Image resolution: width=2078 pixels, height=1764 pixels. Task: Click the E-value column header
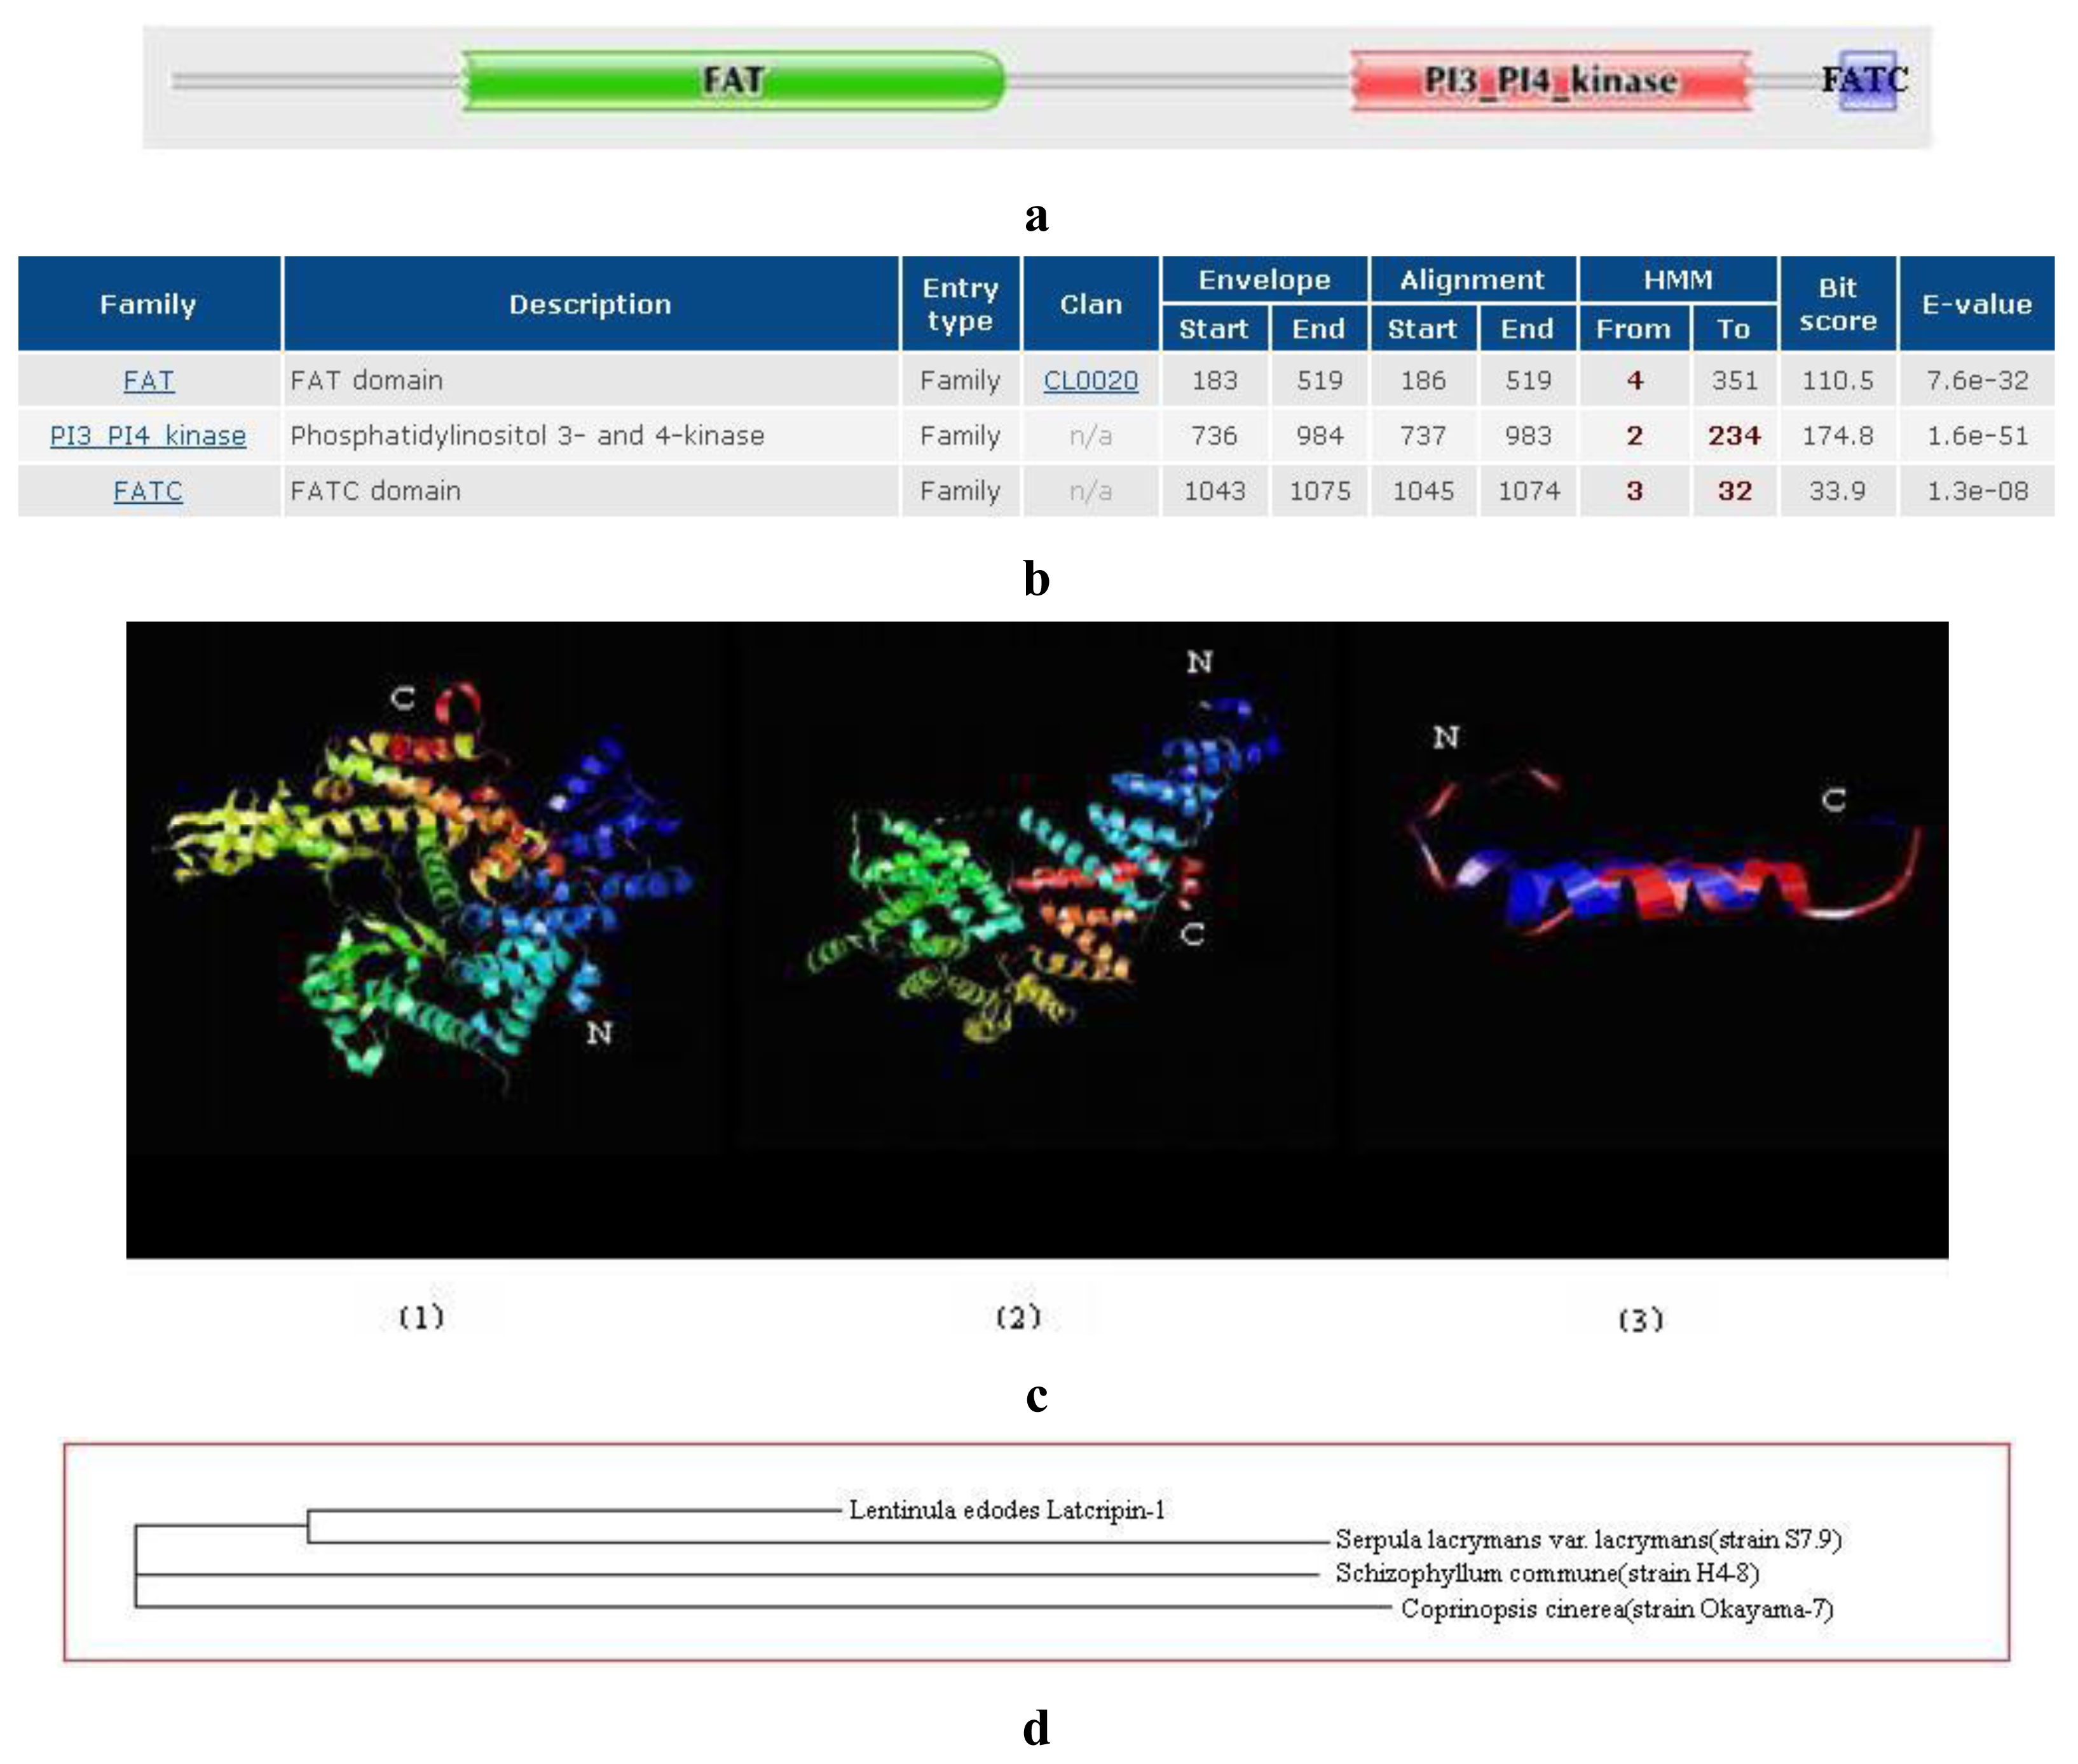(x=1976, y=304)
